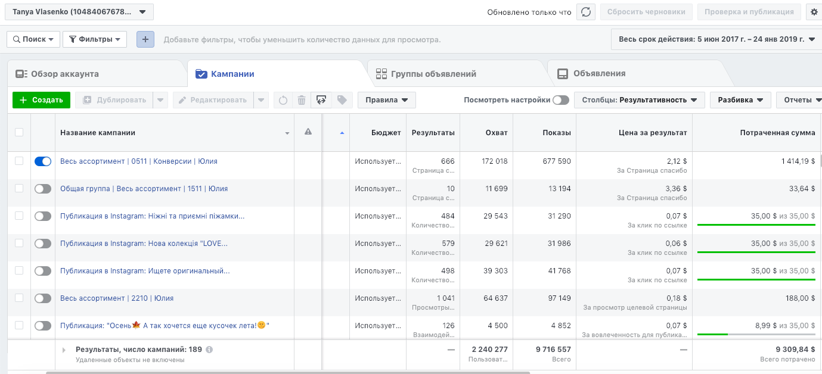Click spend progress bar for Нова колекція row
The image size is (822, 374).
coord(756,253)
